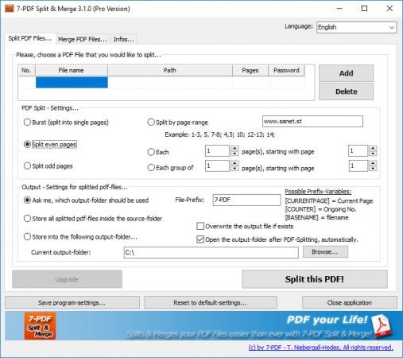The height and width of the screenshot is (358, 403).
Task: Click the PDF document icon in banner
Action: point(382,326)
